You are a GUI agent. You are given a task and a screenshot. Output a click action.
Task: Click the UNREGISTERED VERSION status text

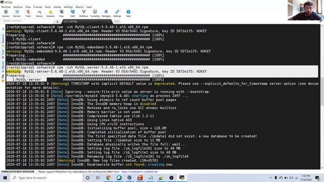(x=18, y=172)
